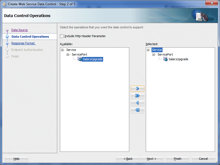Select SalaryUpgrade in the Available list

[92, 59]
